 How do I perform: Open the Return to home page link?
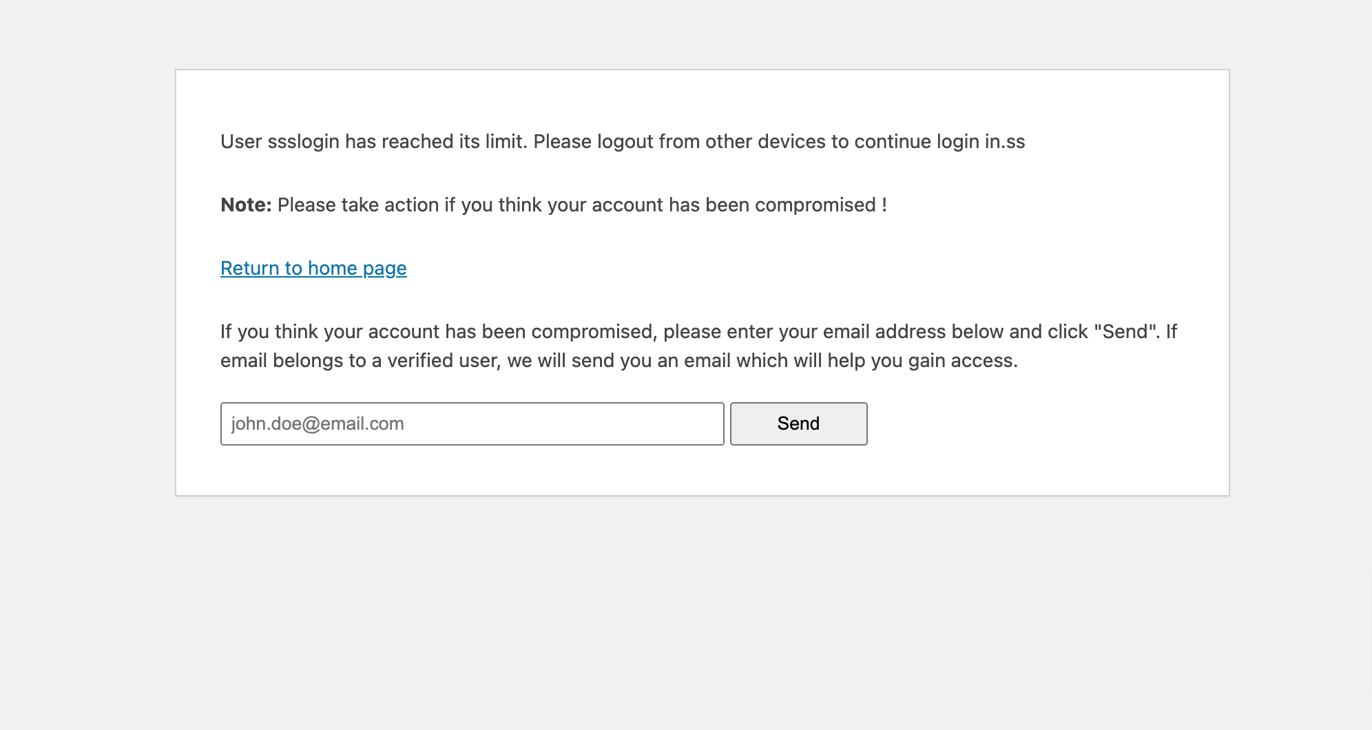point(313,268)
